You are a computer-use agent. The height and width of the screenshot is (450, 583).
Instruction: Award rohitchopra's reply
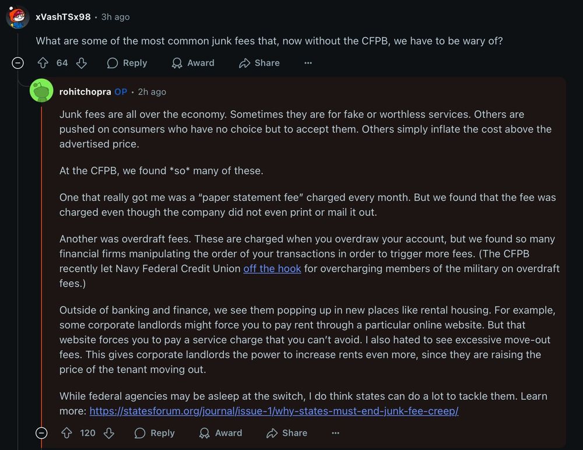220,433
